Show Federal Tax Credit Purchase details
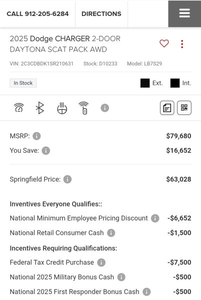 pos(101,262)
